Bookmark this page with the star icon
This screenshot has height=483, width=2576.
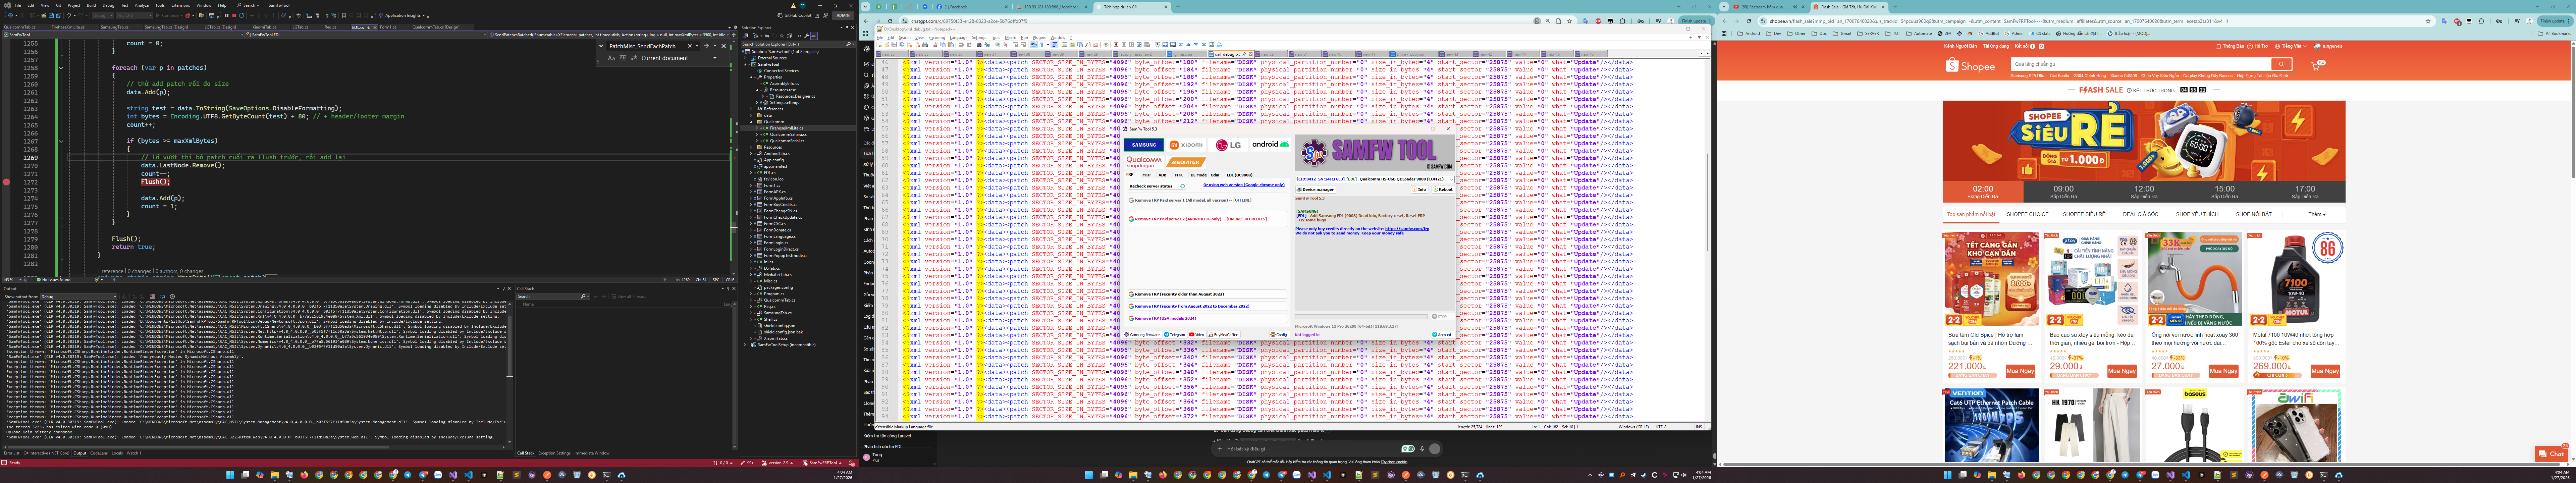pos(2428,21)
